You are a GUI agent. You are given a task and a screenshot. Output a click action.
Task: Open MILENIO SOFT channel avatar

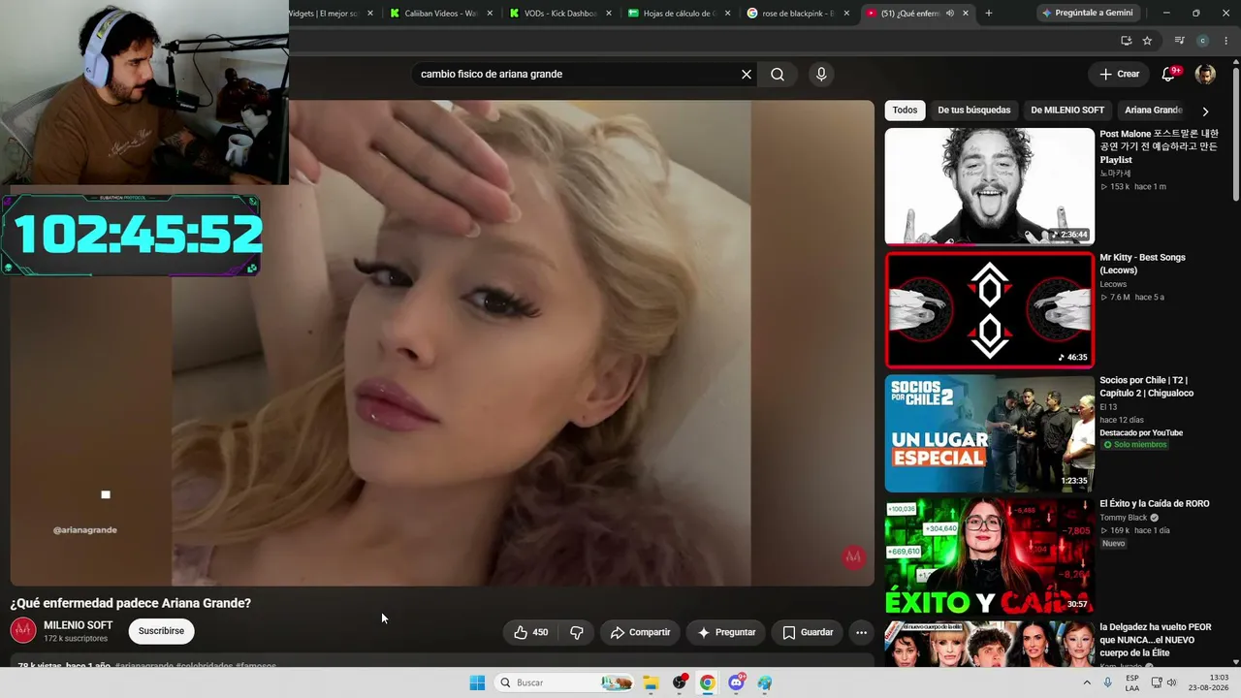[x=23, y=630]
